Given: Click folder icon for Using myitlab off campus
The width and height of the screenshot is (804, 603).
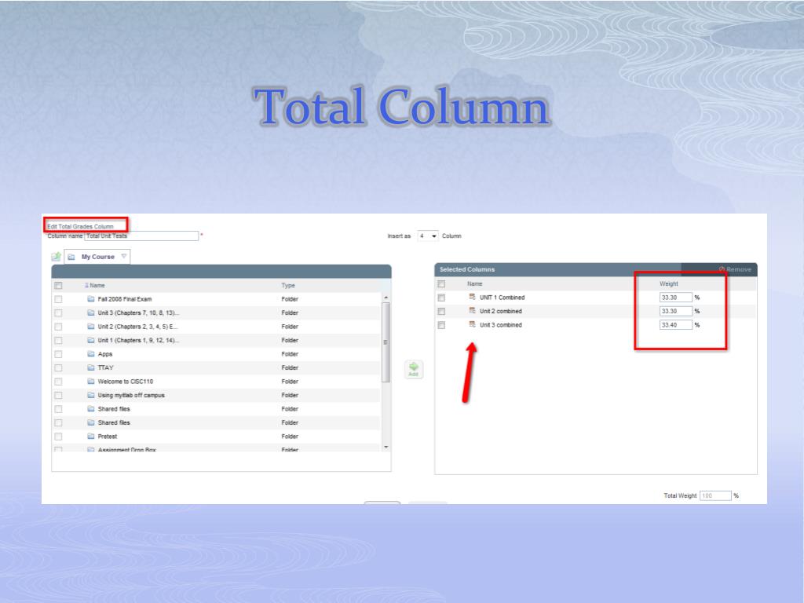Looking at the screenshot, I should click(91, 396).
